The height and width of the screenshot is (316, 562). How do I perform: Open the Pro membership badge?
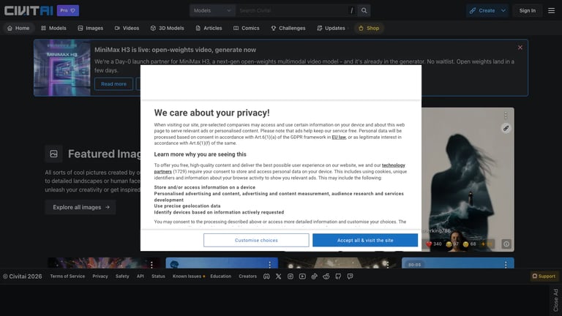[68, 10]
